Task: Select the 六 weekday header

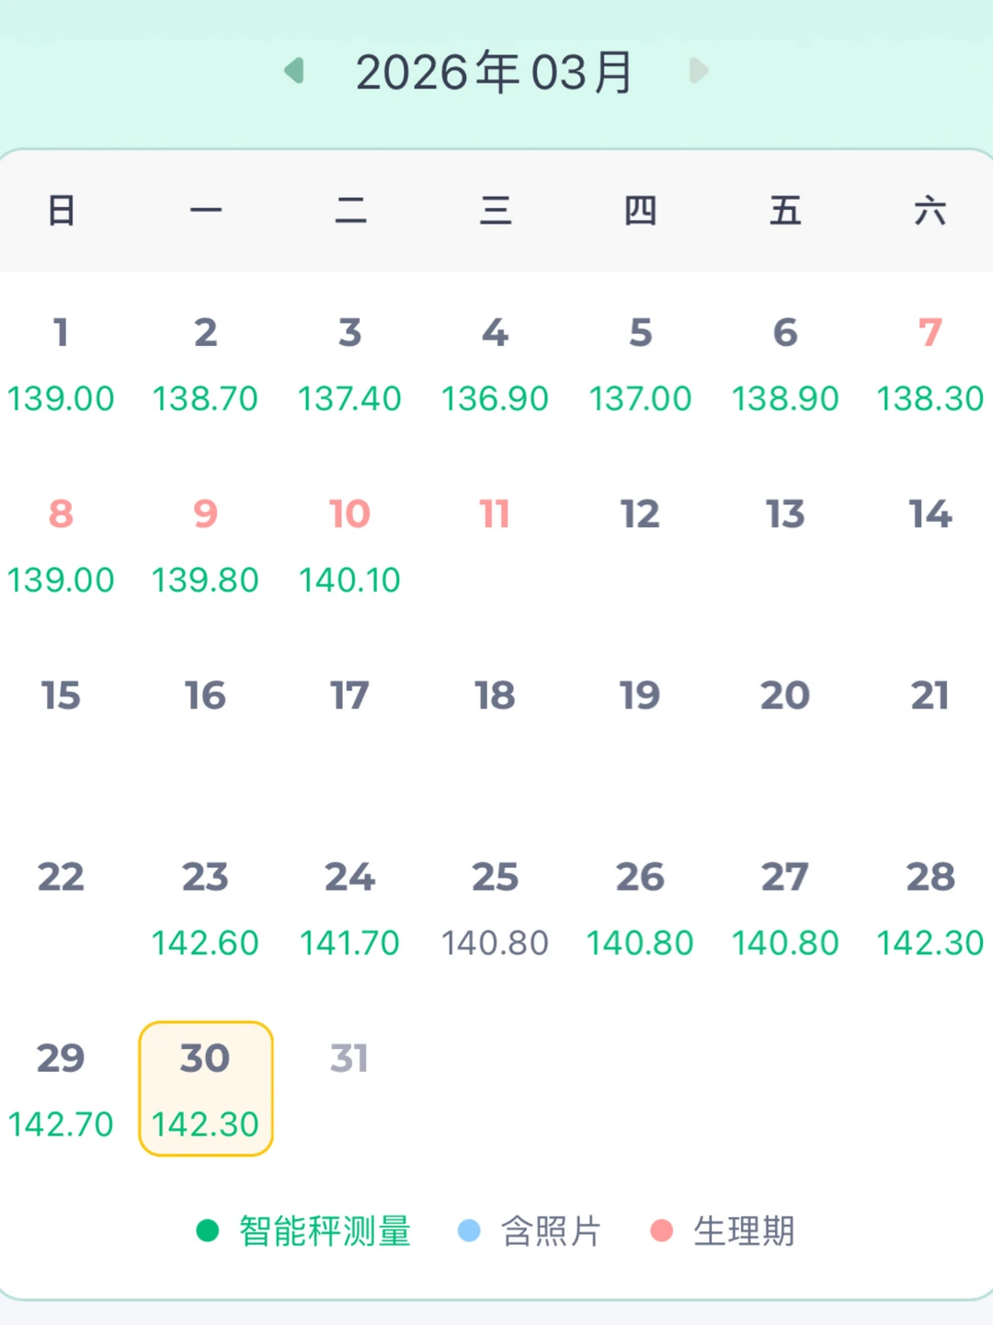Action: 931,210
